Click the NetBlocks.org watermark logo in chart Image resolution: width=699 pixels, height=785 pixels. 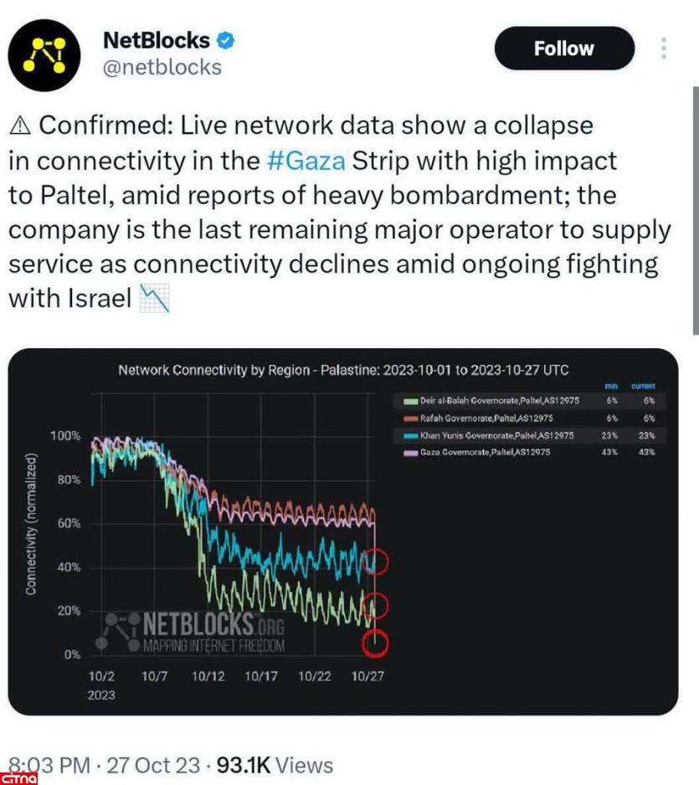tap(193, 632)
